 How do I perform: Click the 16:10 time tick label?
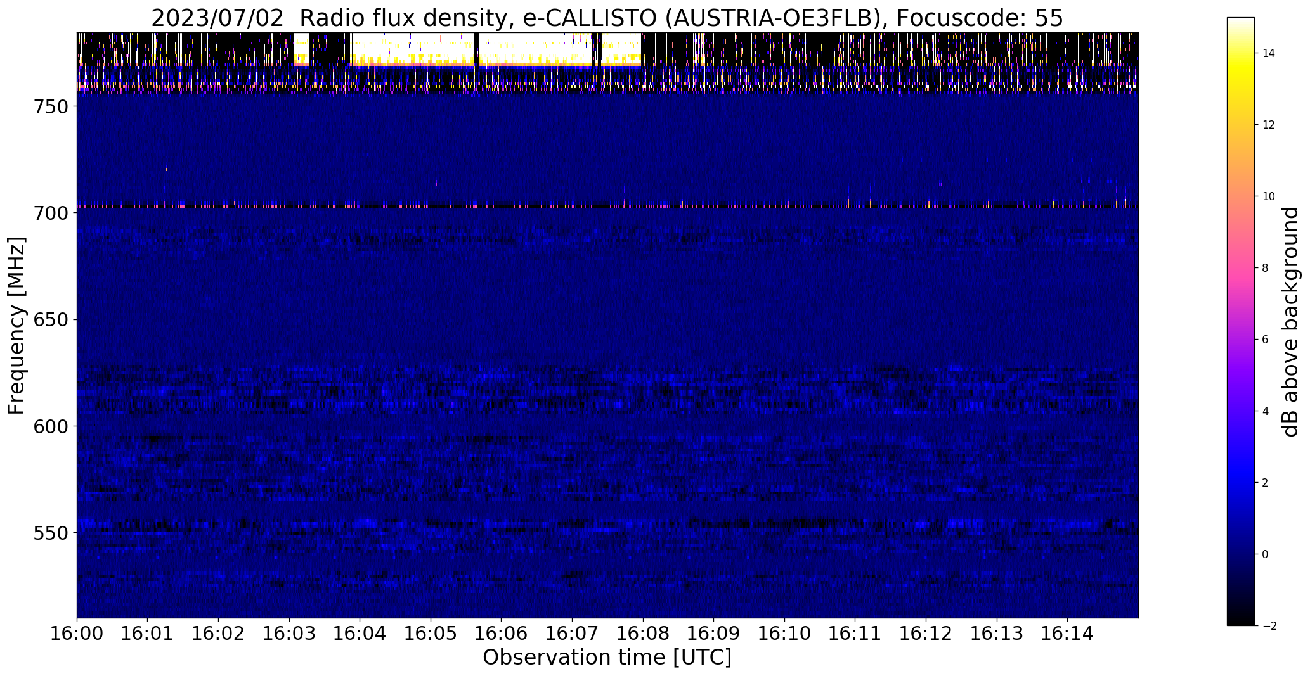[784, 633]
